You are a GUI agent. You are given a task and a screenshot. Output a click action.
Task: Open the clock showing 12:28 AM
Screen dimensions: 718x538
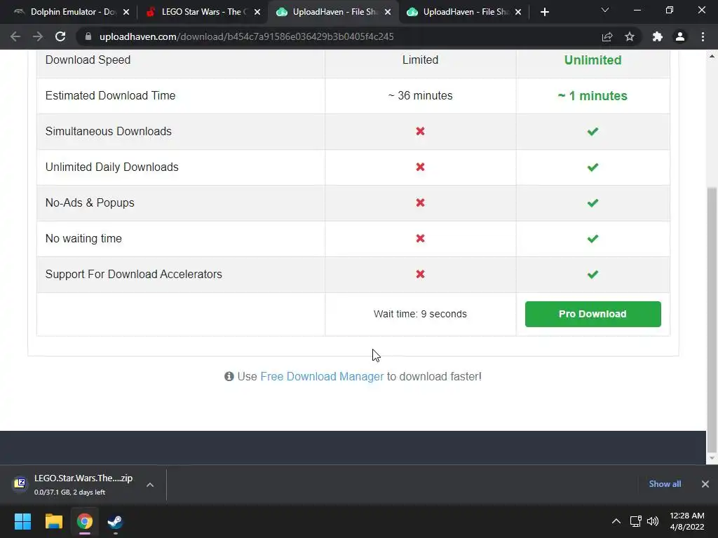[687, 521]
